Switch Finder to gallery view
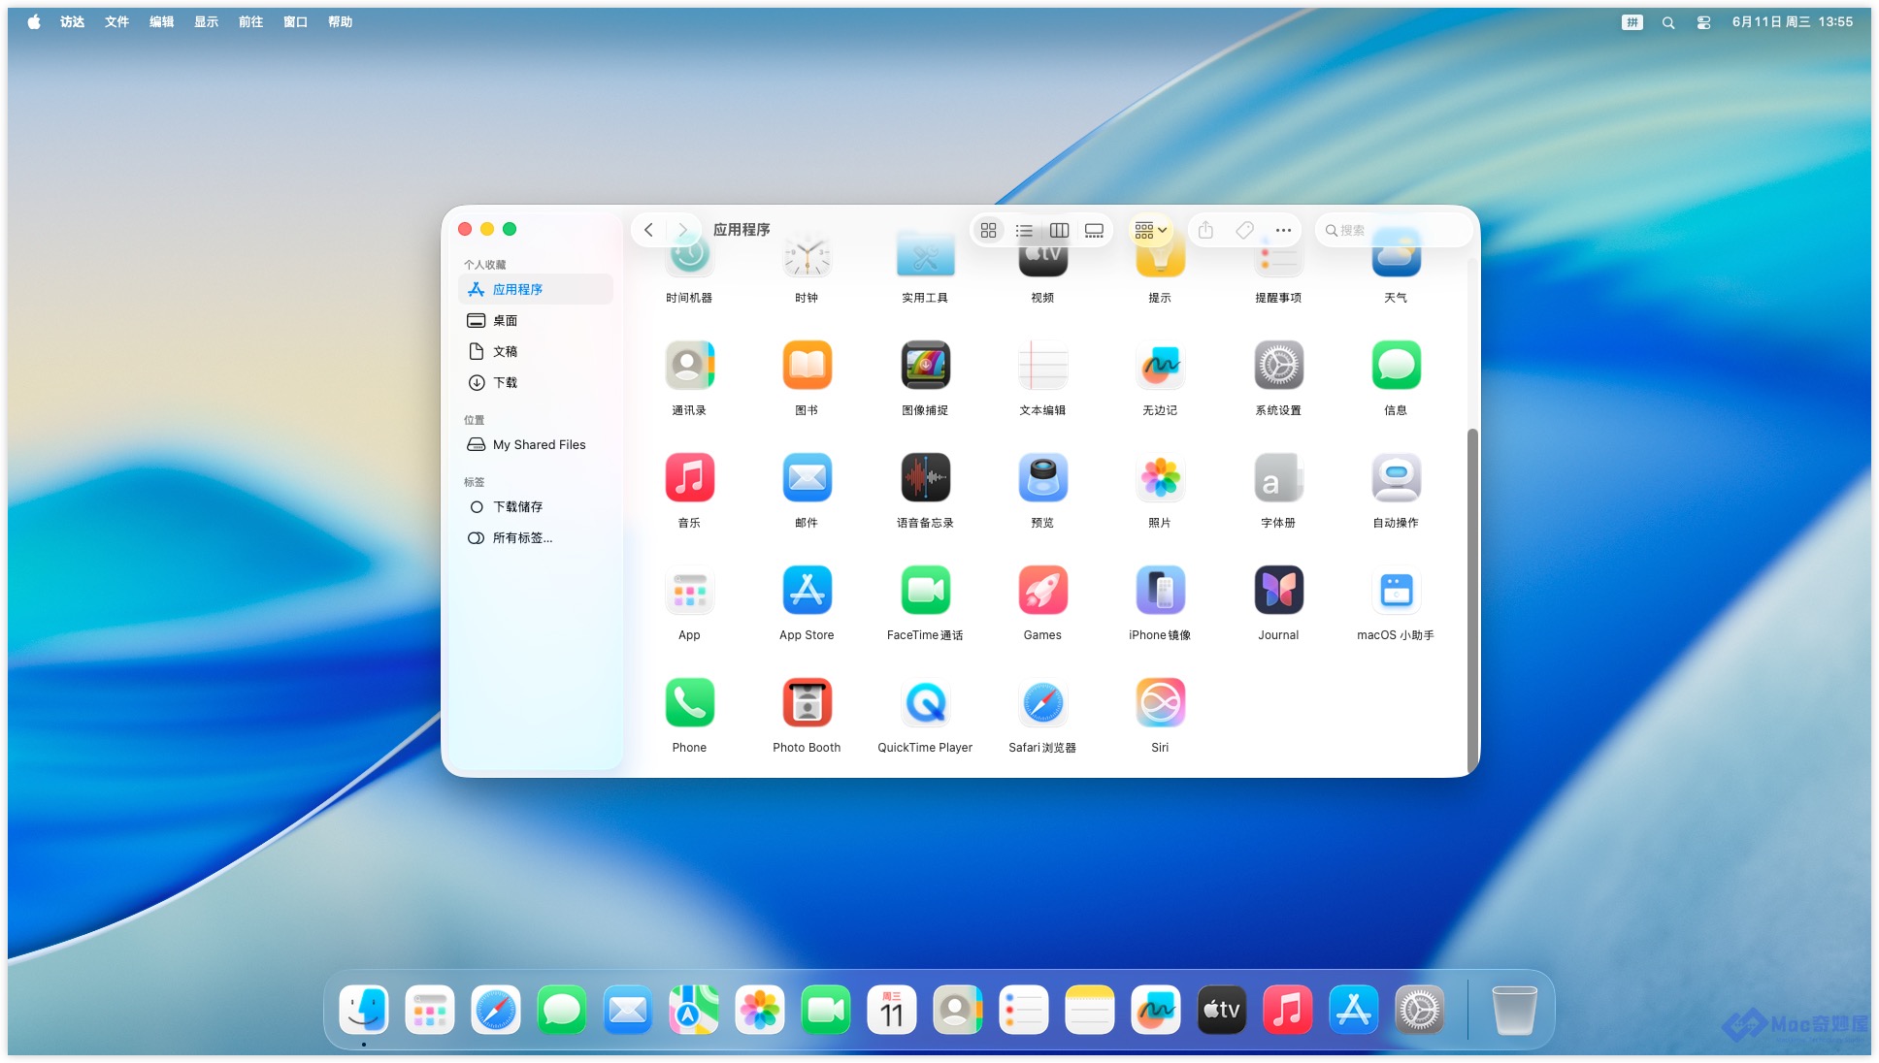 click(1094, 231)
